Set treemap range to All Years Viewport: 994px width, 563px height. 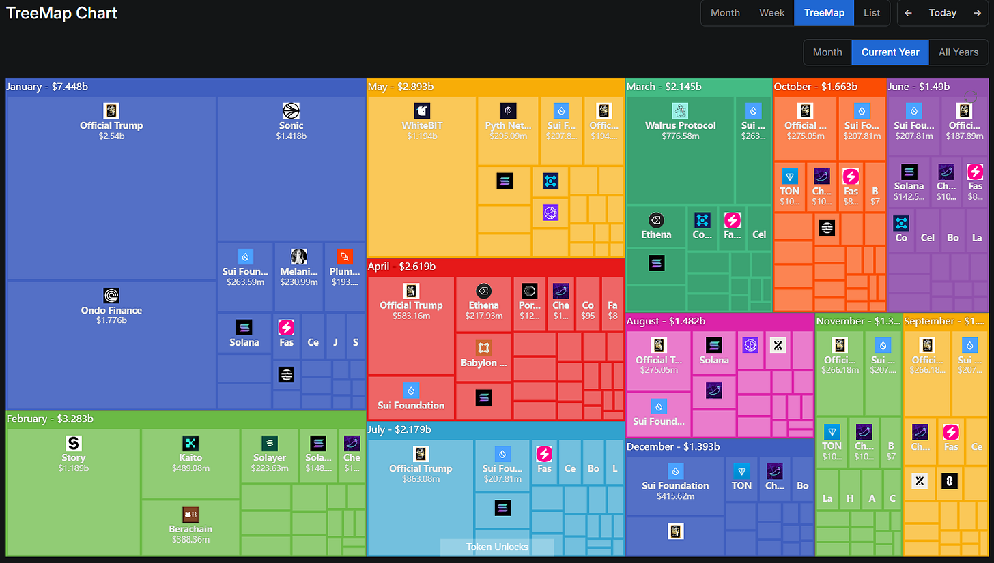pos(958,52)
